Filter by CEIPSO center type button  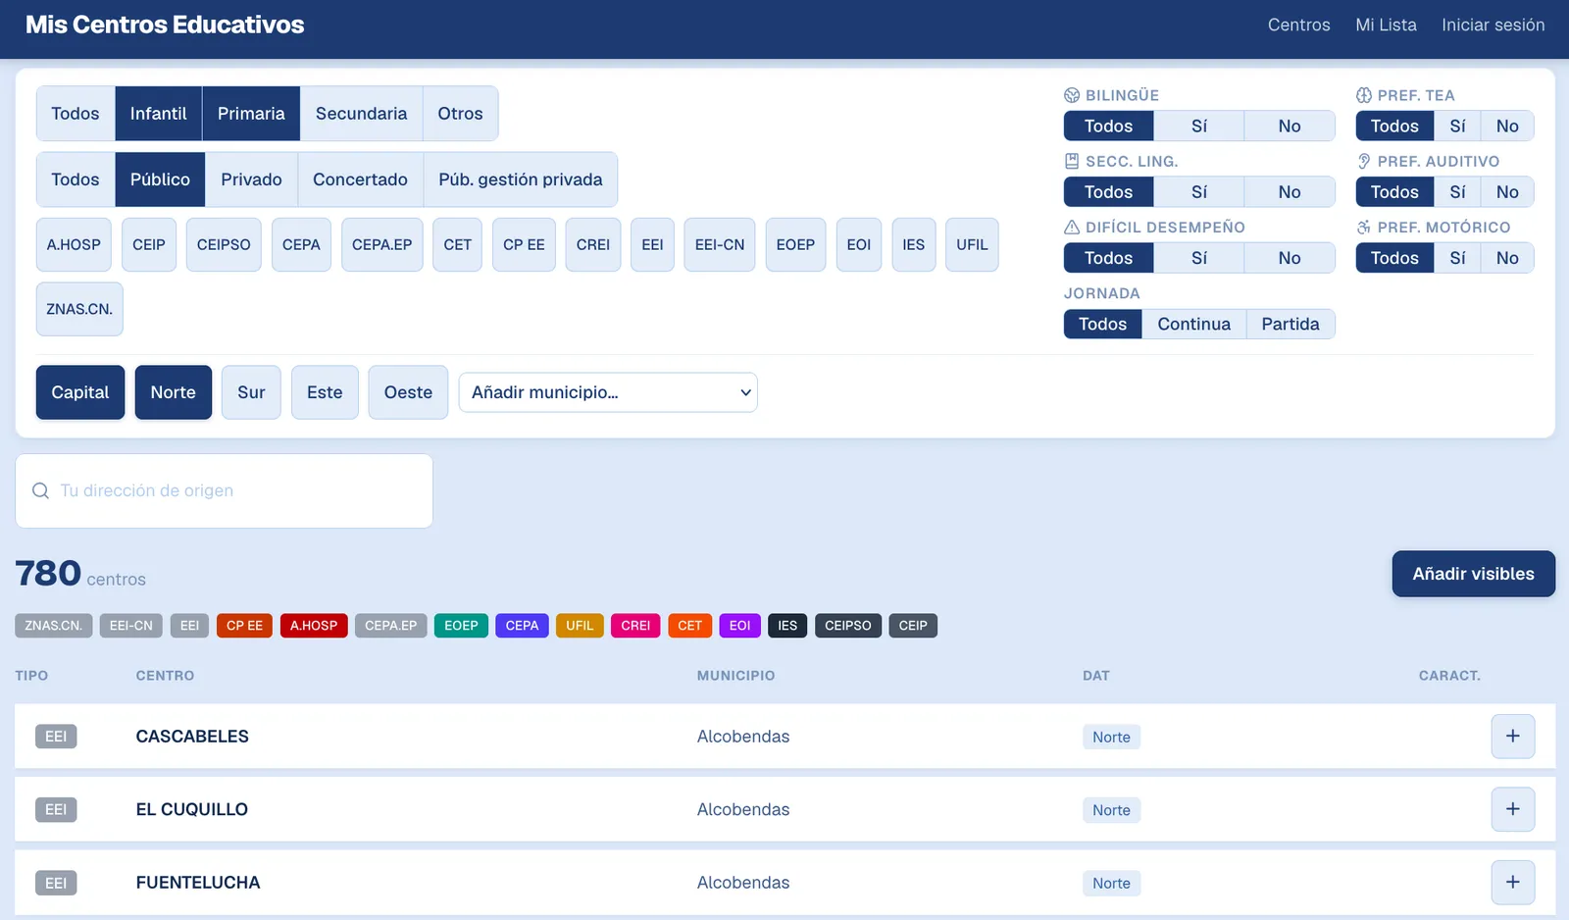pos(224,245)
